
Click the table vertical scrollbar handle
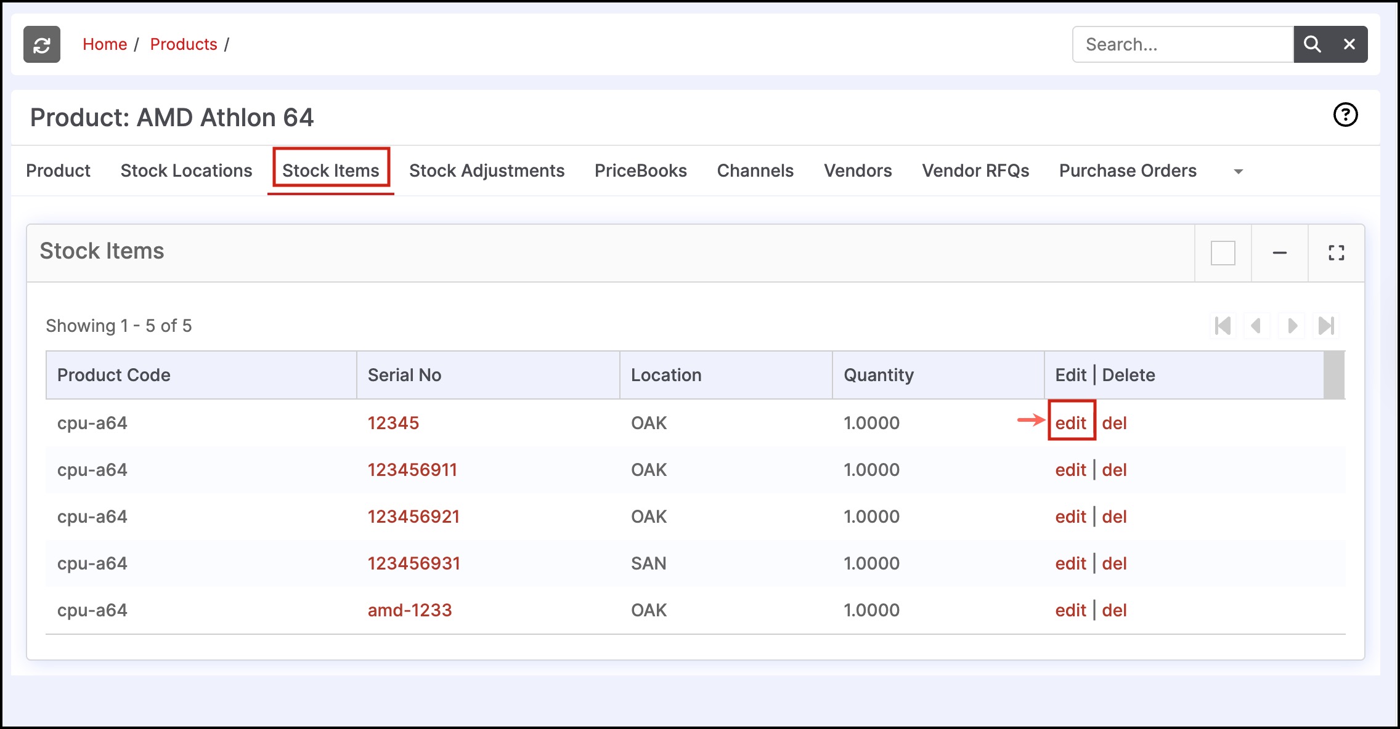click(x=1334, y=375)
